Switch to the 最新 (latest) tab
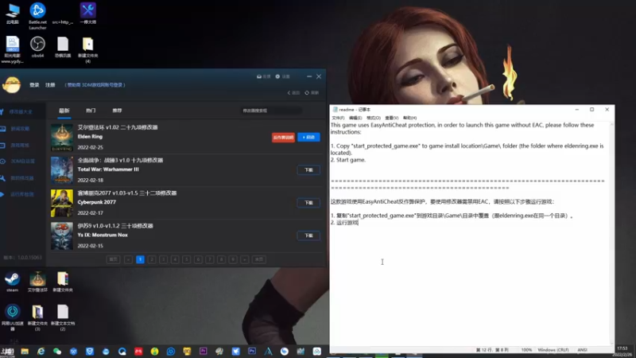 [x=64, y=111]
